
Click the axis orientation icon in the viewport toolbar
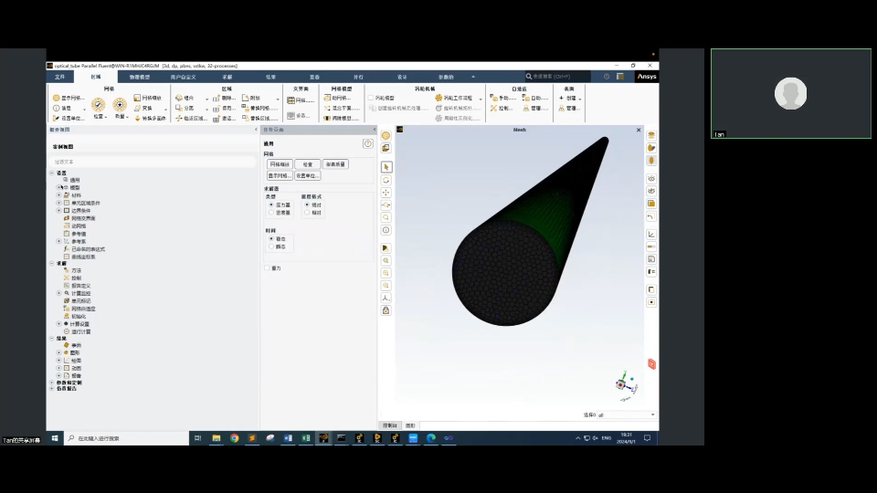pyautogui.click(x=386, y=298)
